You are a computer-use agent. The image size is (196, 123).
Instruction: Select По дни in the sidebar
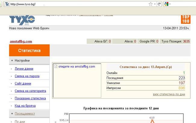coord(20,121)
